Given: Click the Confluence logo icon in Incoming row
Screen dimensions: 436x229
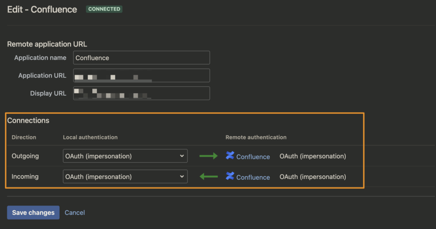Looking at the screenshot, I should pos(229,176).
